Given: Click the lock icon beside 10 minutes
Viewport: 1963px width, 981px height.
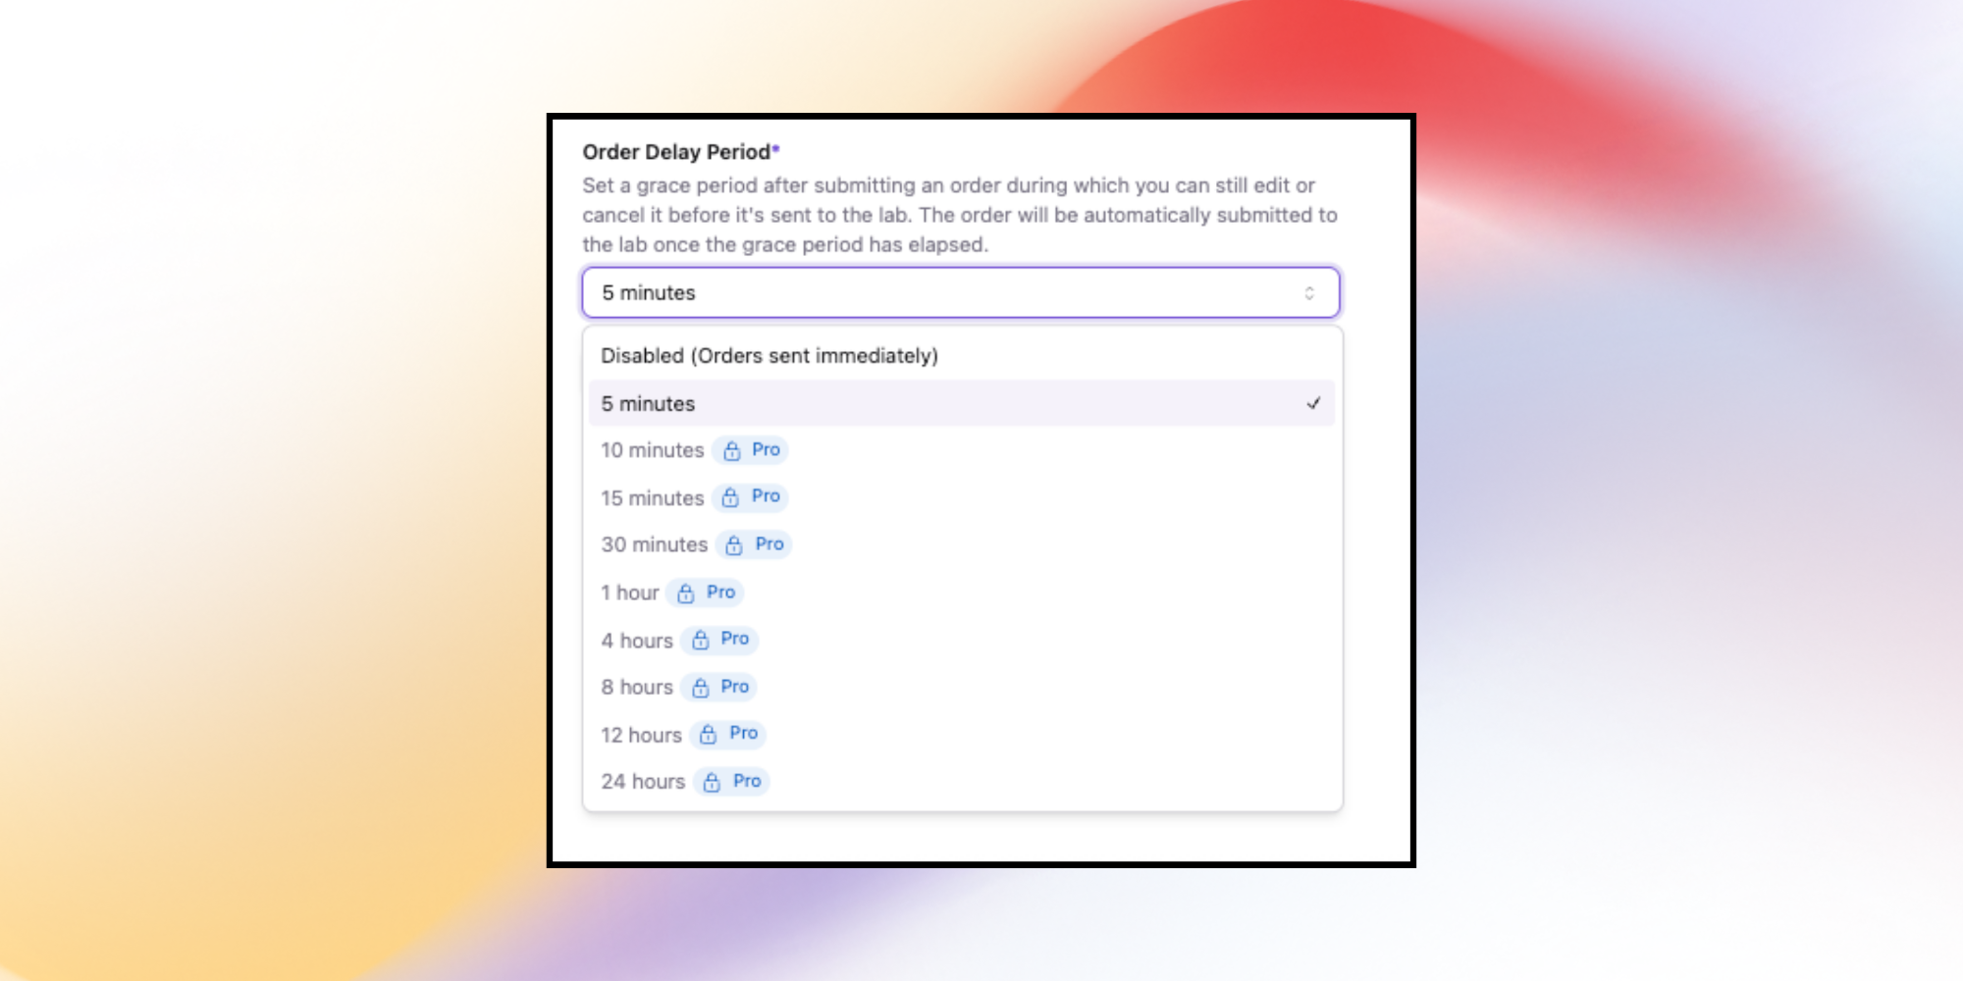Looking at the screenshot, I should coord(730,450).
